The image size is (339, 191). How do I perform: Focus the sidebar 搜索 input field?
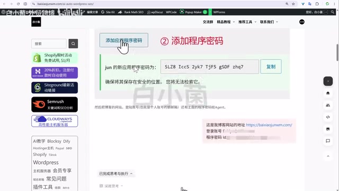coord(49,44)
